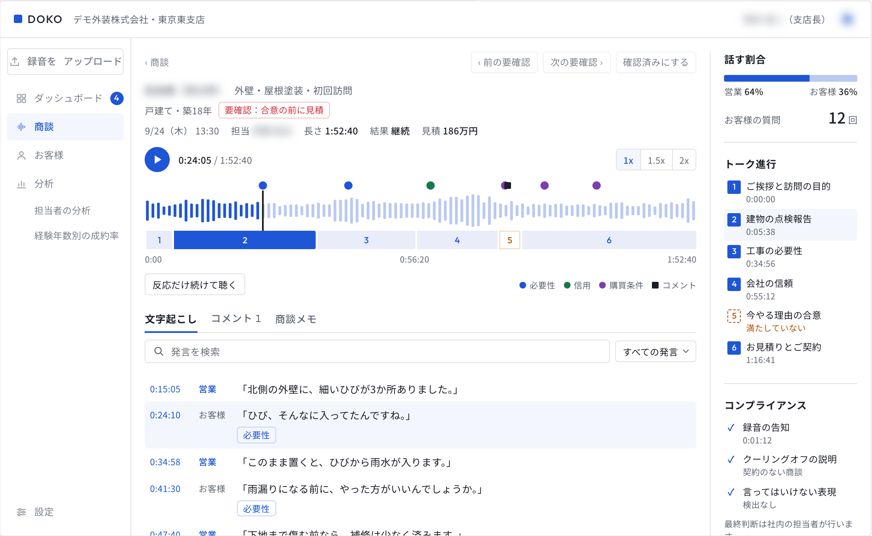872x536 pixels.
Task: Select the orange segment 5 on the timeline
Action: pyautogui.click(x=510, y=240)
